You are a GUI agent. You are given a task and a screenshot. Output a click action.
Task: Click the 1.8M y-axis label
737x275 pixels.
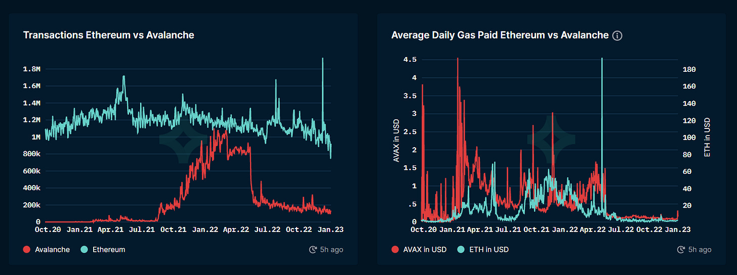point(32,69)
